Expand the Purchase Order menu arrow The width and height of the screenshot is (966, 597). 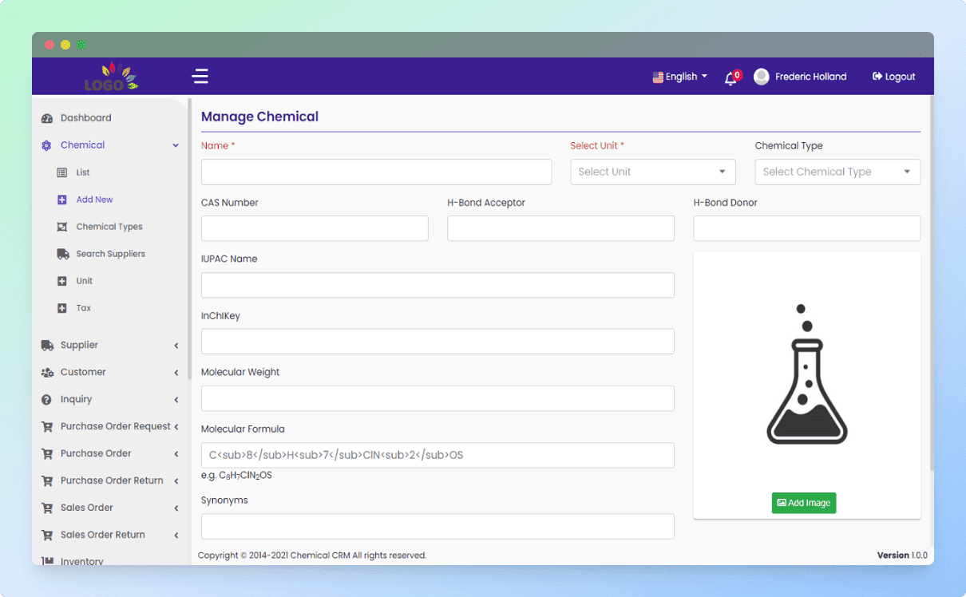point(176,454)
